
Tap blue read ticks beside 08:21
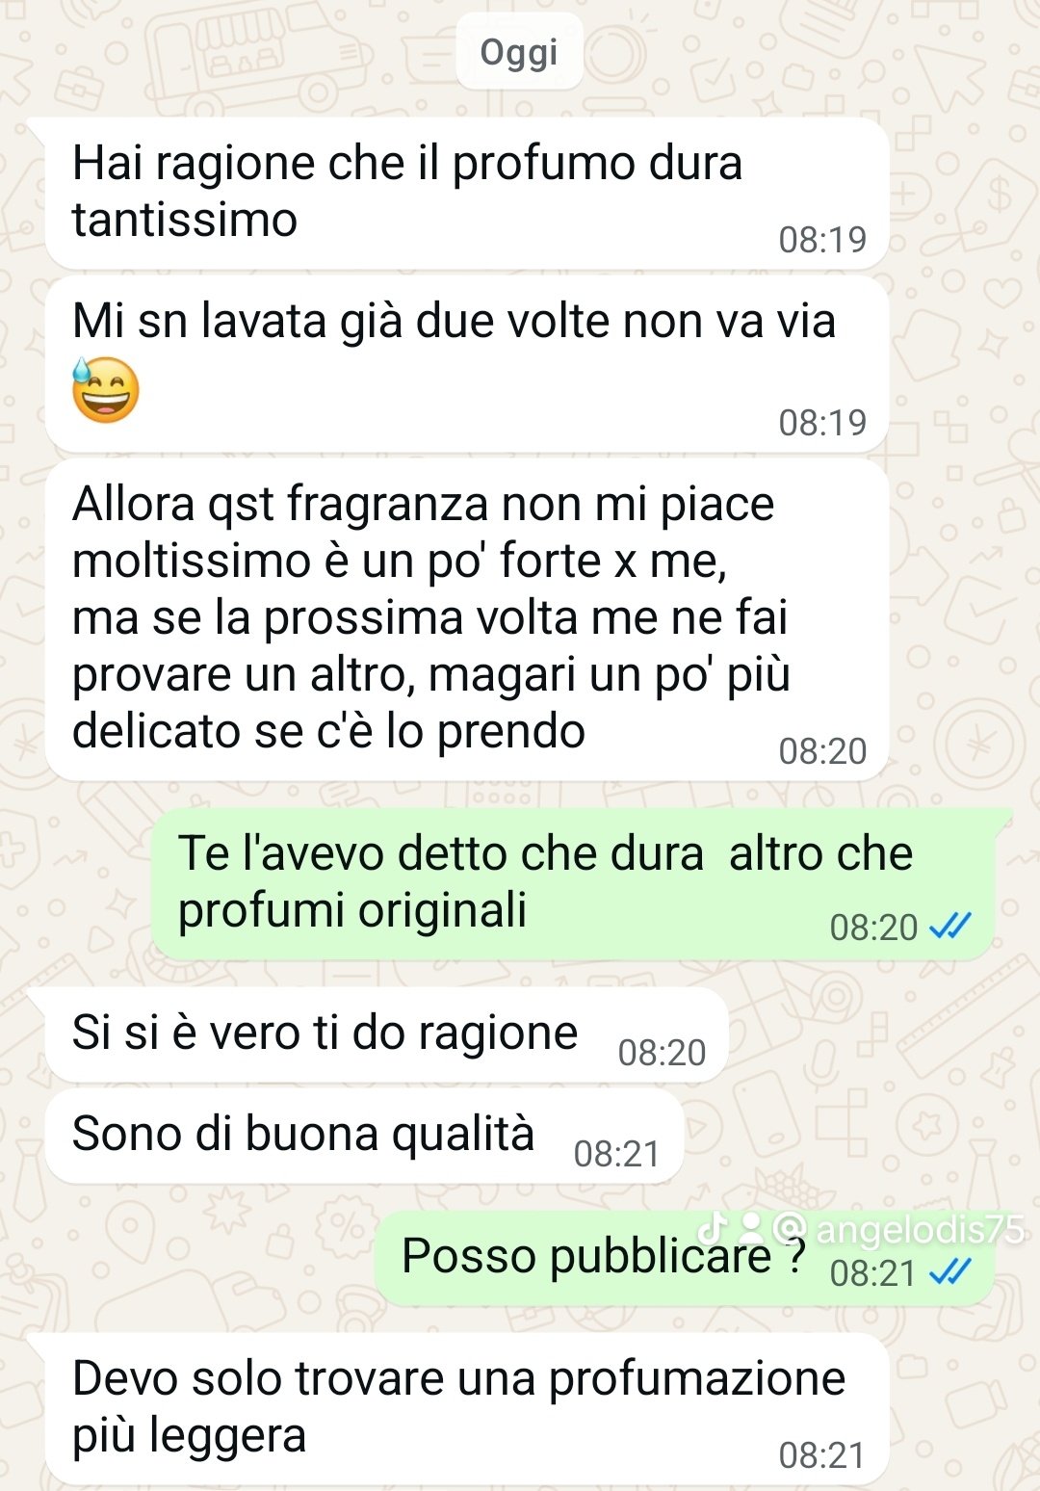coord(950,1272)
